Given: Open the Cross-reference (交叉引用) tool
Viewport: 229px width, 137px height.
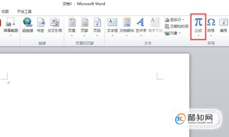Looking at the screenshot, I should click(55, 22).
